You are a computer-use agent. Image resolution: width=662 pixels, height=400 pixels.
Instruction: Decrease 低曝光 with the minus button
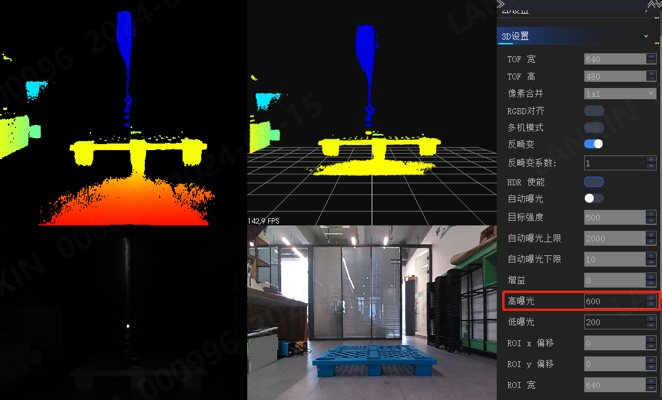651,325
